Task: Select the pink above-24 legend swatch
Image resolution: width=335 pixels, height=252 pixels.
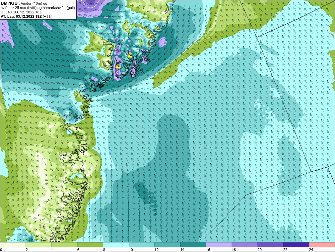Action: pyautogui.click(x=322, y=245)
